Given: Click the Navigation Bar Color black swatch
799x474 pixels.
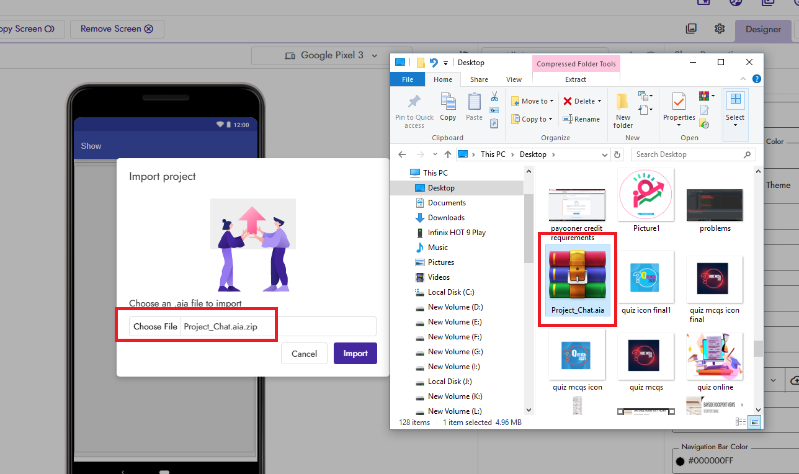Looking at the screenshot, I should point(680,461).
